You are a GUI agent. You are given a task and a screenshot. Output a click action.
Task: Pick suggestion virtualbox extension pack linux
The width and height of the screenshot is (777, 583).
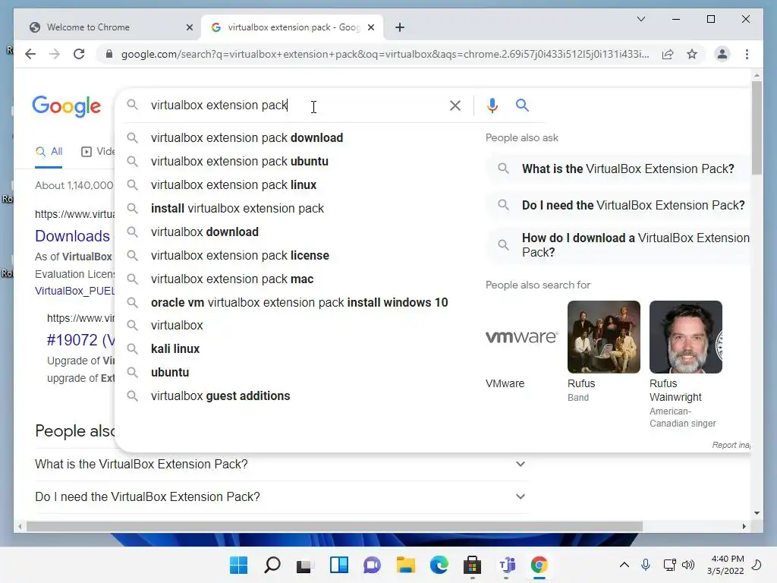click(x=234, y=185)
